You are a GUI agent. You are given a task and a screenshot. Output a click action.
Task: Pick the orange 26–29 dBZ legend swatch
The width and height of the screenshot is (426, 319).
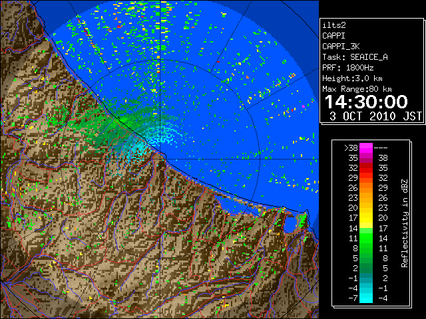tap(366, 188)
